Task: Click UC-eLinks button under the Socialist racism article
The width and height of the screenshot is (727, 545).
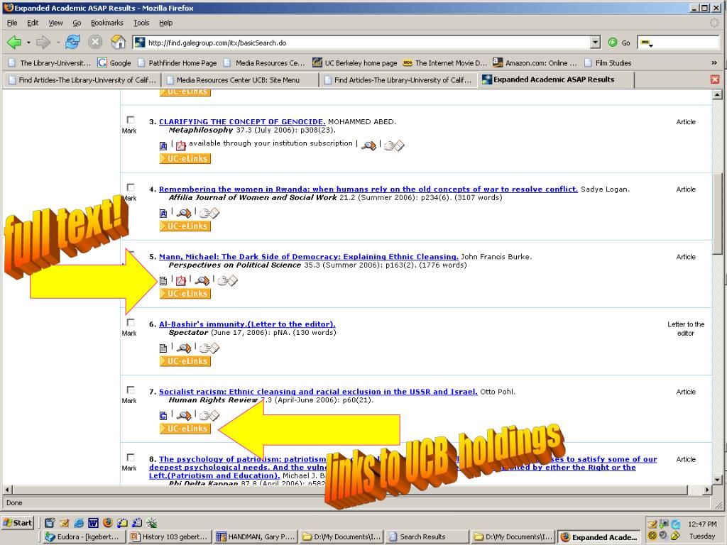Action: pyautogui.click(x=185, y=429)
